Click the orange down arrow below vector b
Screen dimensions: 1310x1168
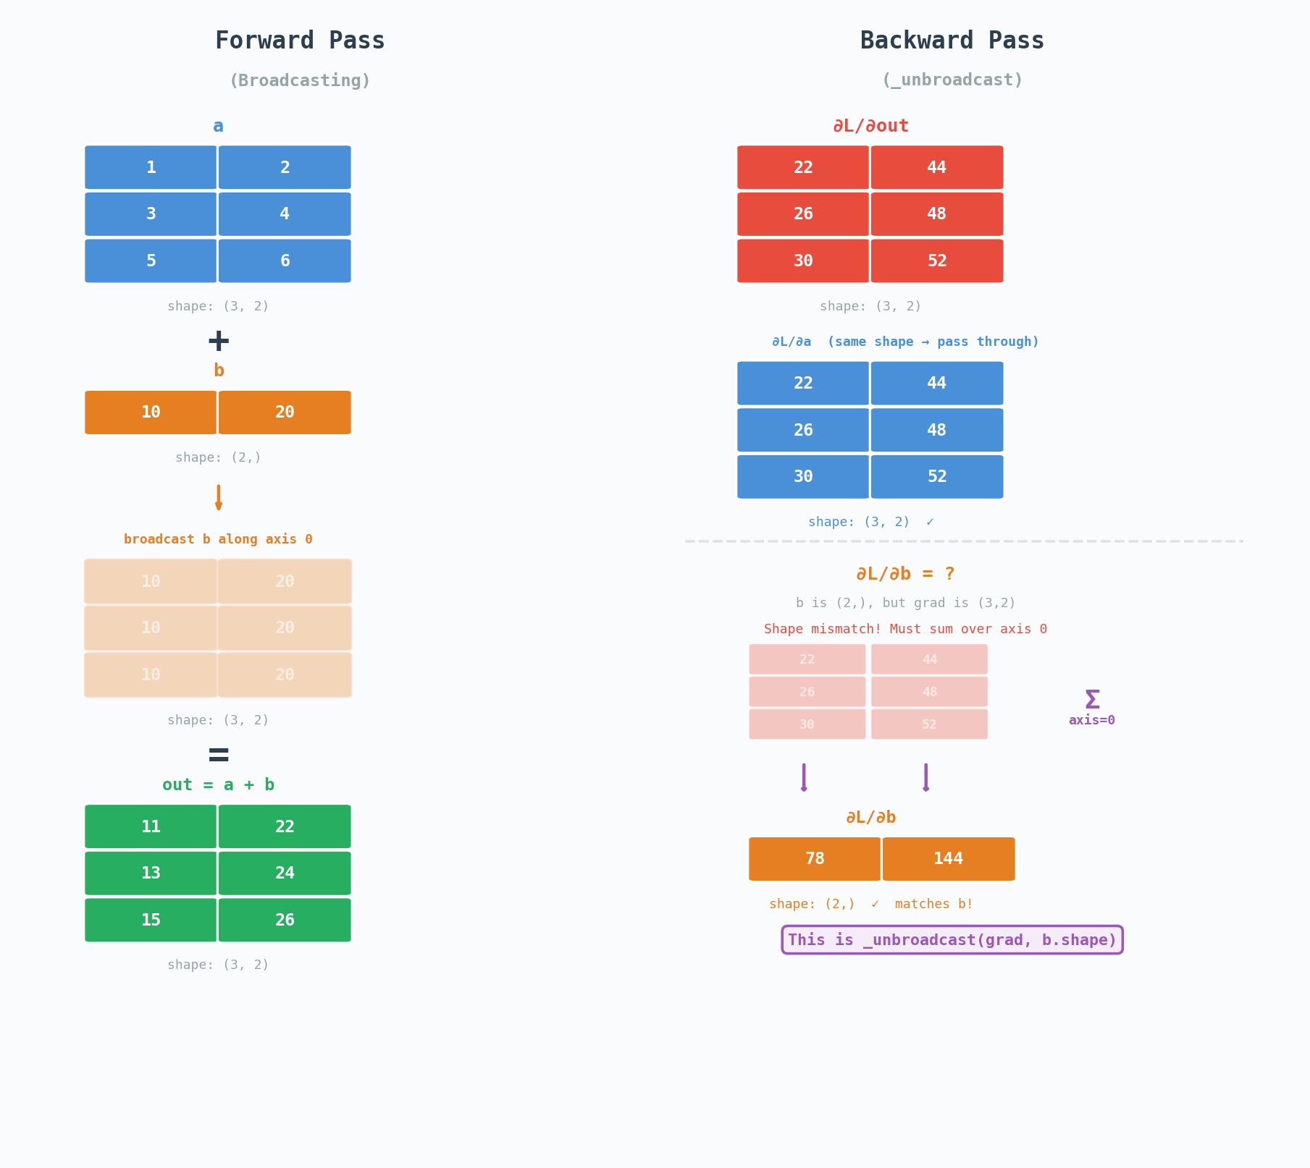tap(218, 498)
